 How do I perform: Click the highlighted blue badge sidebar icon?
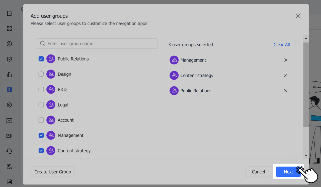(9, 89)
